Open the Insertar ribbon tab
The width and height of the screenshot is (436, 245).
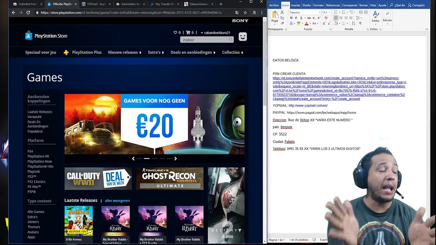(295, 5)
